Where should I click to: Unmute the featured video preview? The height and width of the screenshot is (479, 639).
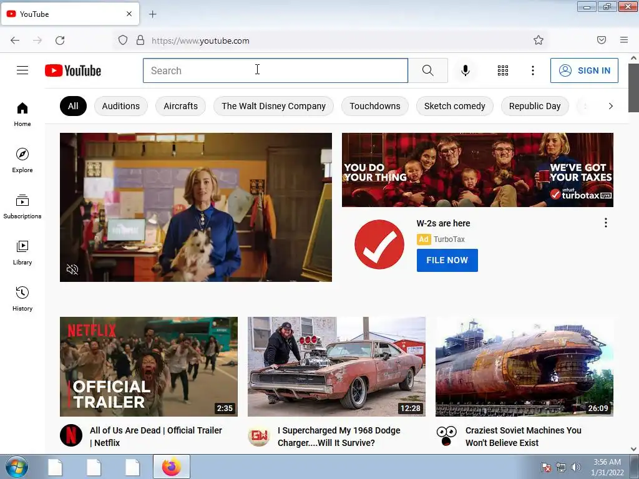point(72,269)
